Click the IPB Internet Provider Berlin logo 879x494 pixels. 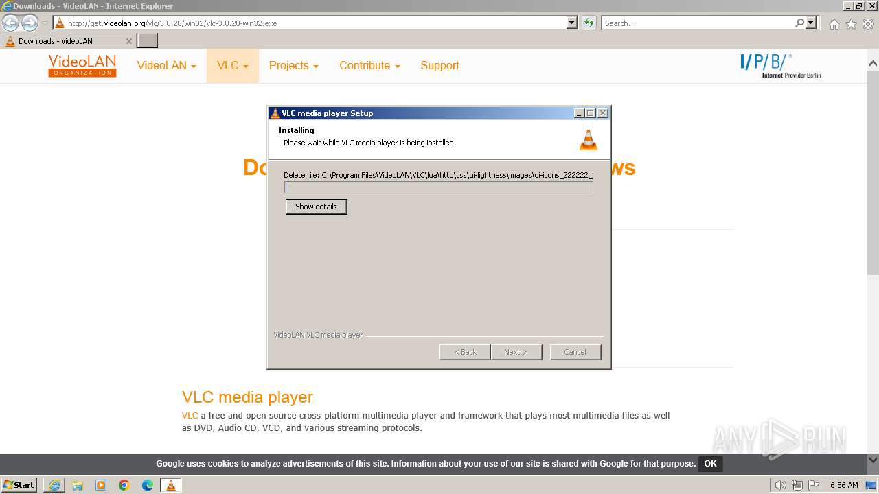[x=781, y=66]
